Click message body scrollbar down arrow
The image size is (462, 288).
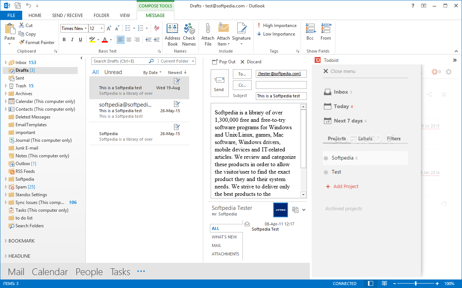point(304,195)
